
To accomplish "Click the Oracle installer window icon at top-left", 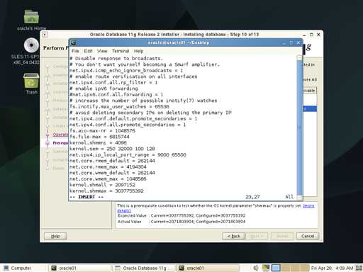I will click(45, 35).
